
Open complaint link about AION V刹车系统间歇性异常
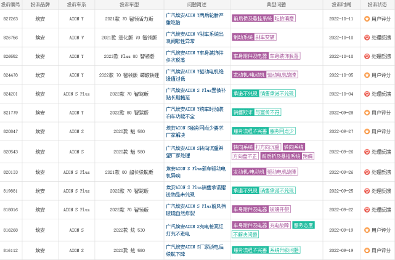[195, 38]
